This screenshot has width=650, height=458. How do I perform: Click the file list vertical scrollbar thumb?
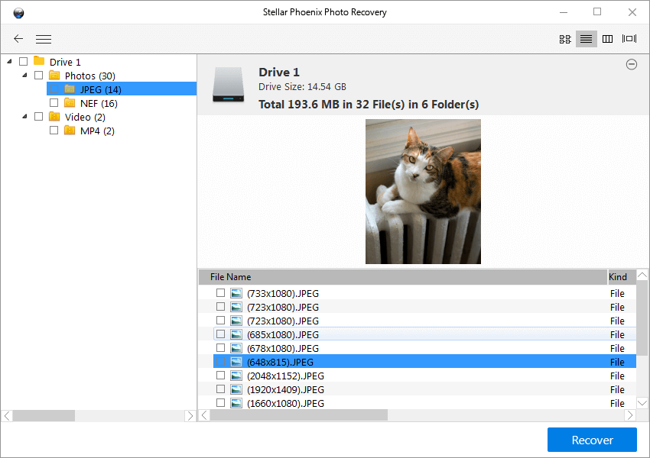coord(642,318)
